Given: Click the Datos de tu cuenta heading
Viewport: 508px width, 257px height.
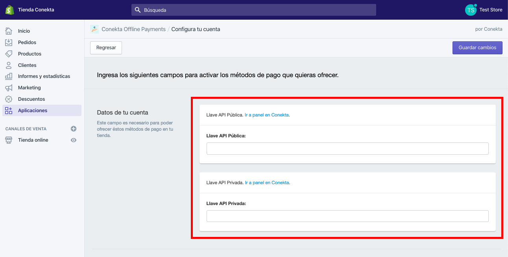Looking at the screenshot, I should pos(122,113).
